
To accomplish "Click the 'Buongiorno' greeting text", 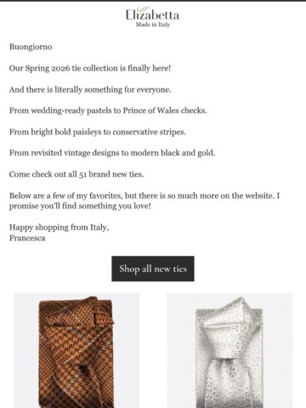I will (x=31, y=47).
